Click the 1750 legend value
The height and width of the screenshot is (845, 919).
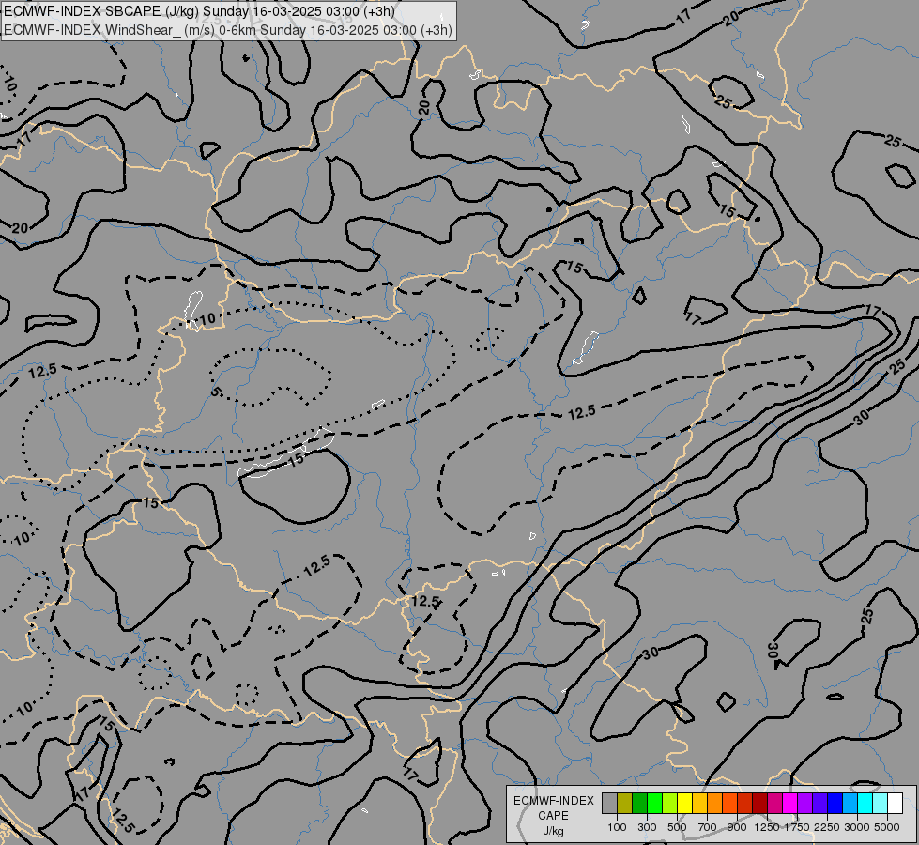(x=797, y=827)
